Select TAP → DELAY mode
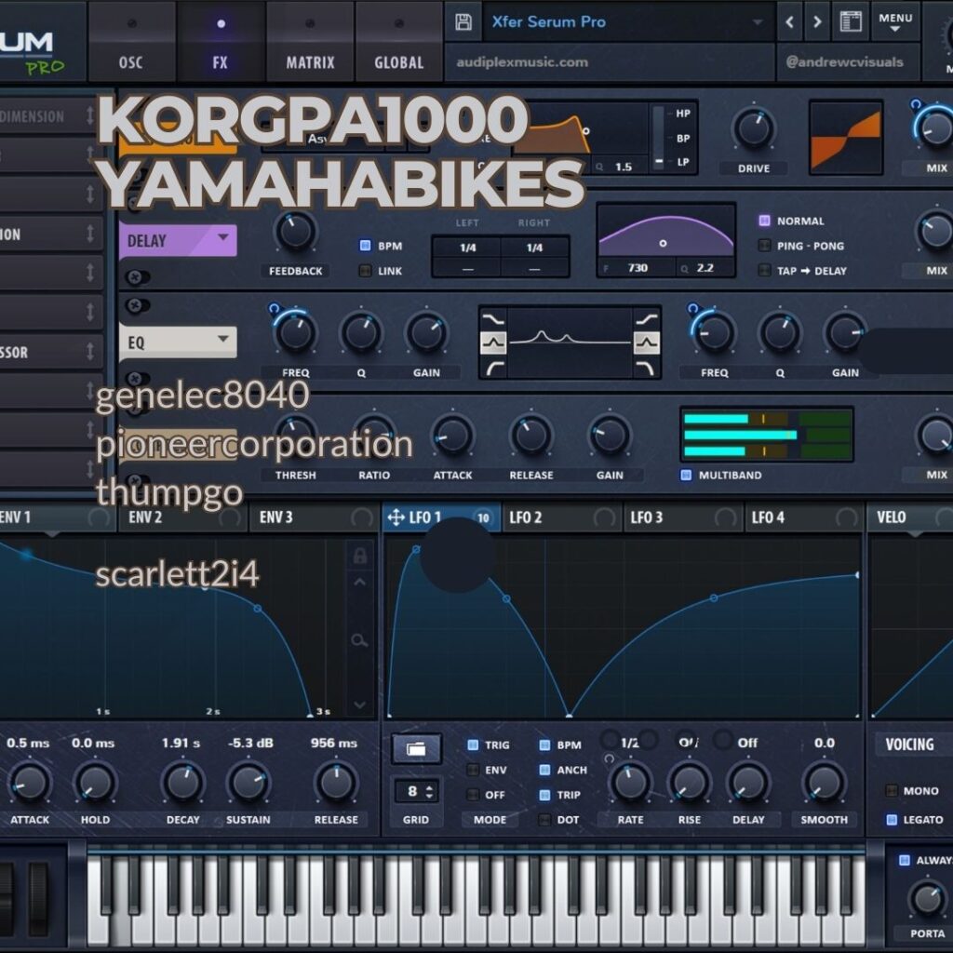 (765, 271)
